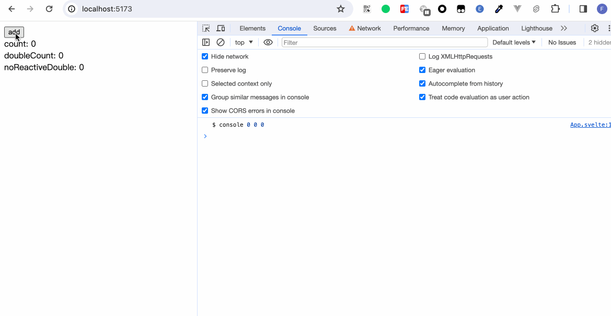Enable the Preserve log option
This screenshot has height=316, width=611.
[x=205, y=70]
